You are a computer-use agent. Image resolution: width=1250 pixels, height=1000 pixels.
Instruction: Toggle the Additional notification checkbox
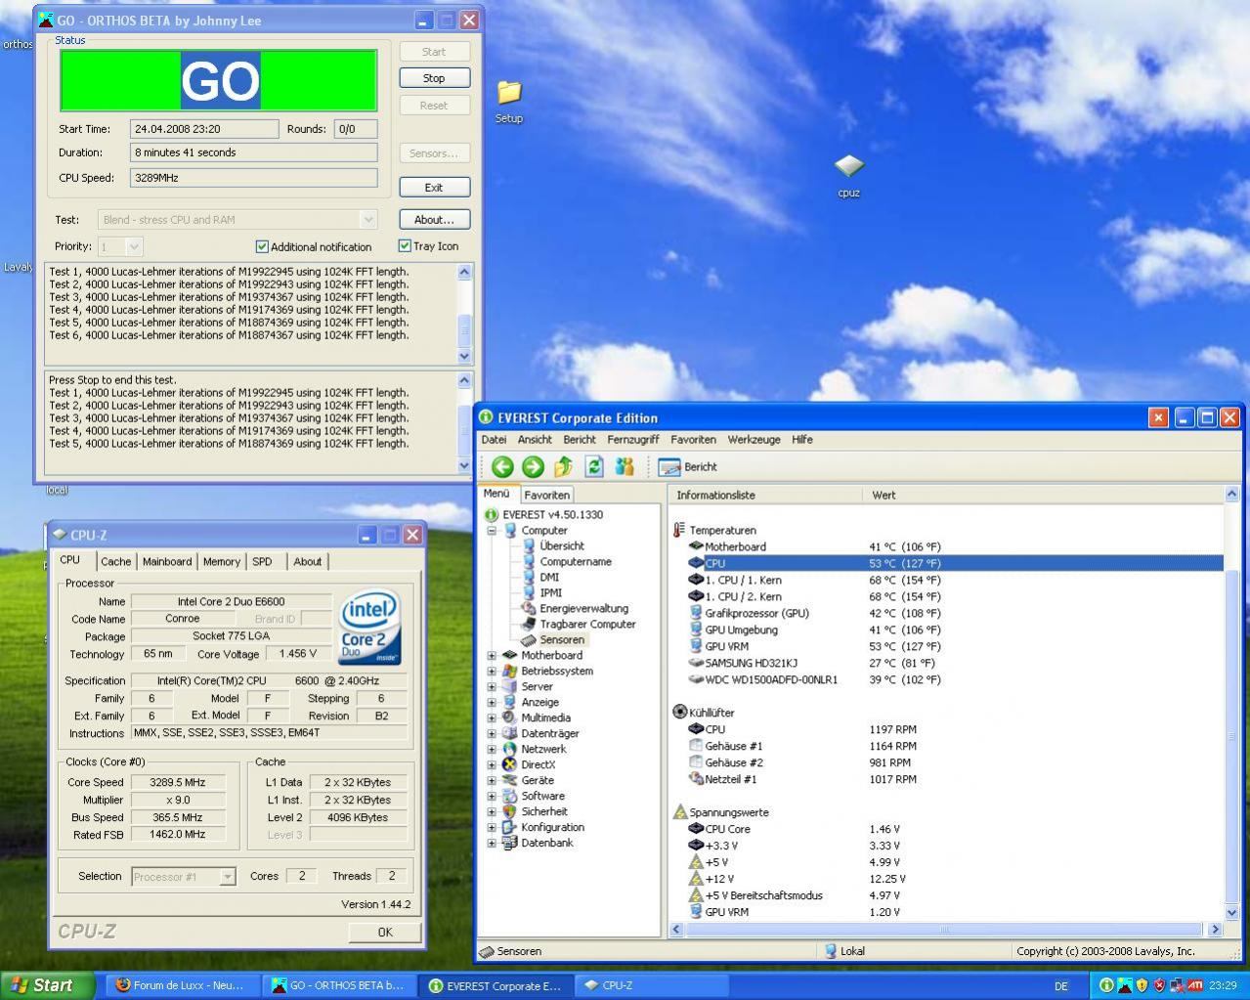coord(262,246)
